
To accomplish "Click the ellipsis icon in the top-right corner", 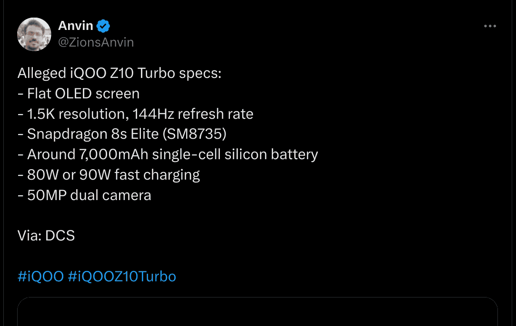I will pos(490,26).
